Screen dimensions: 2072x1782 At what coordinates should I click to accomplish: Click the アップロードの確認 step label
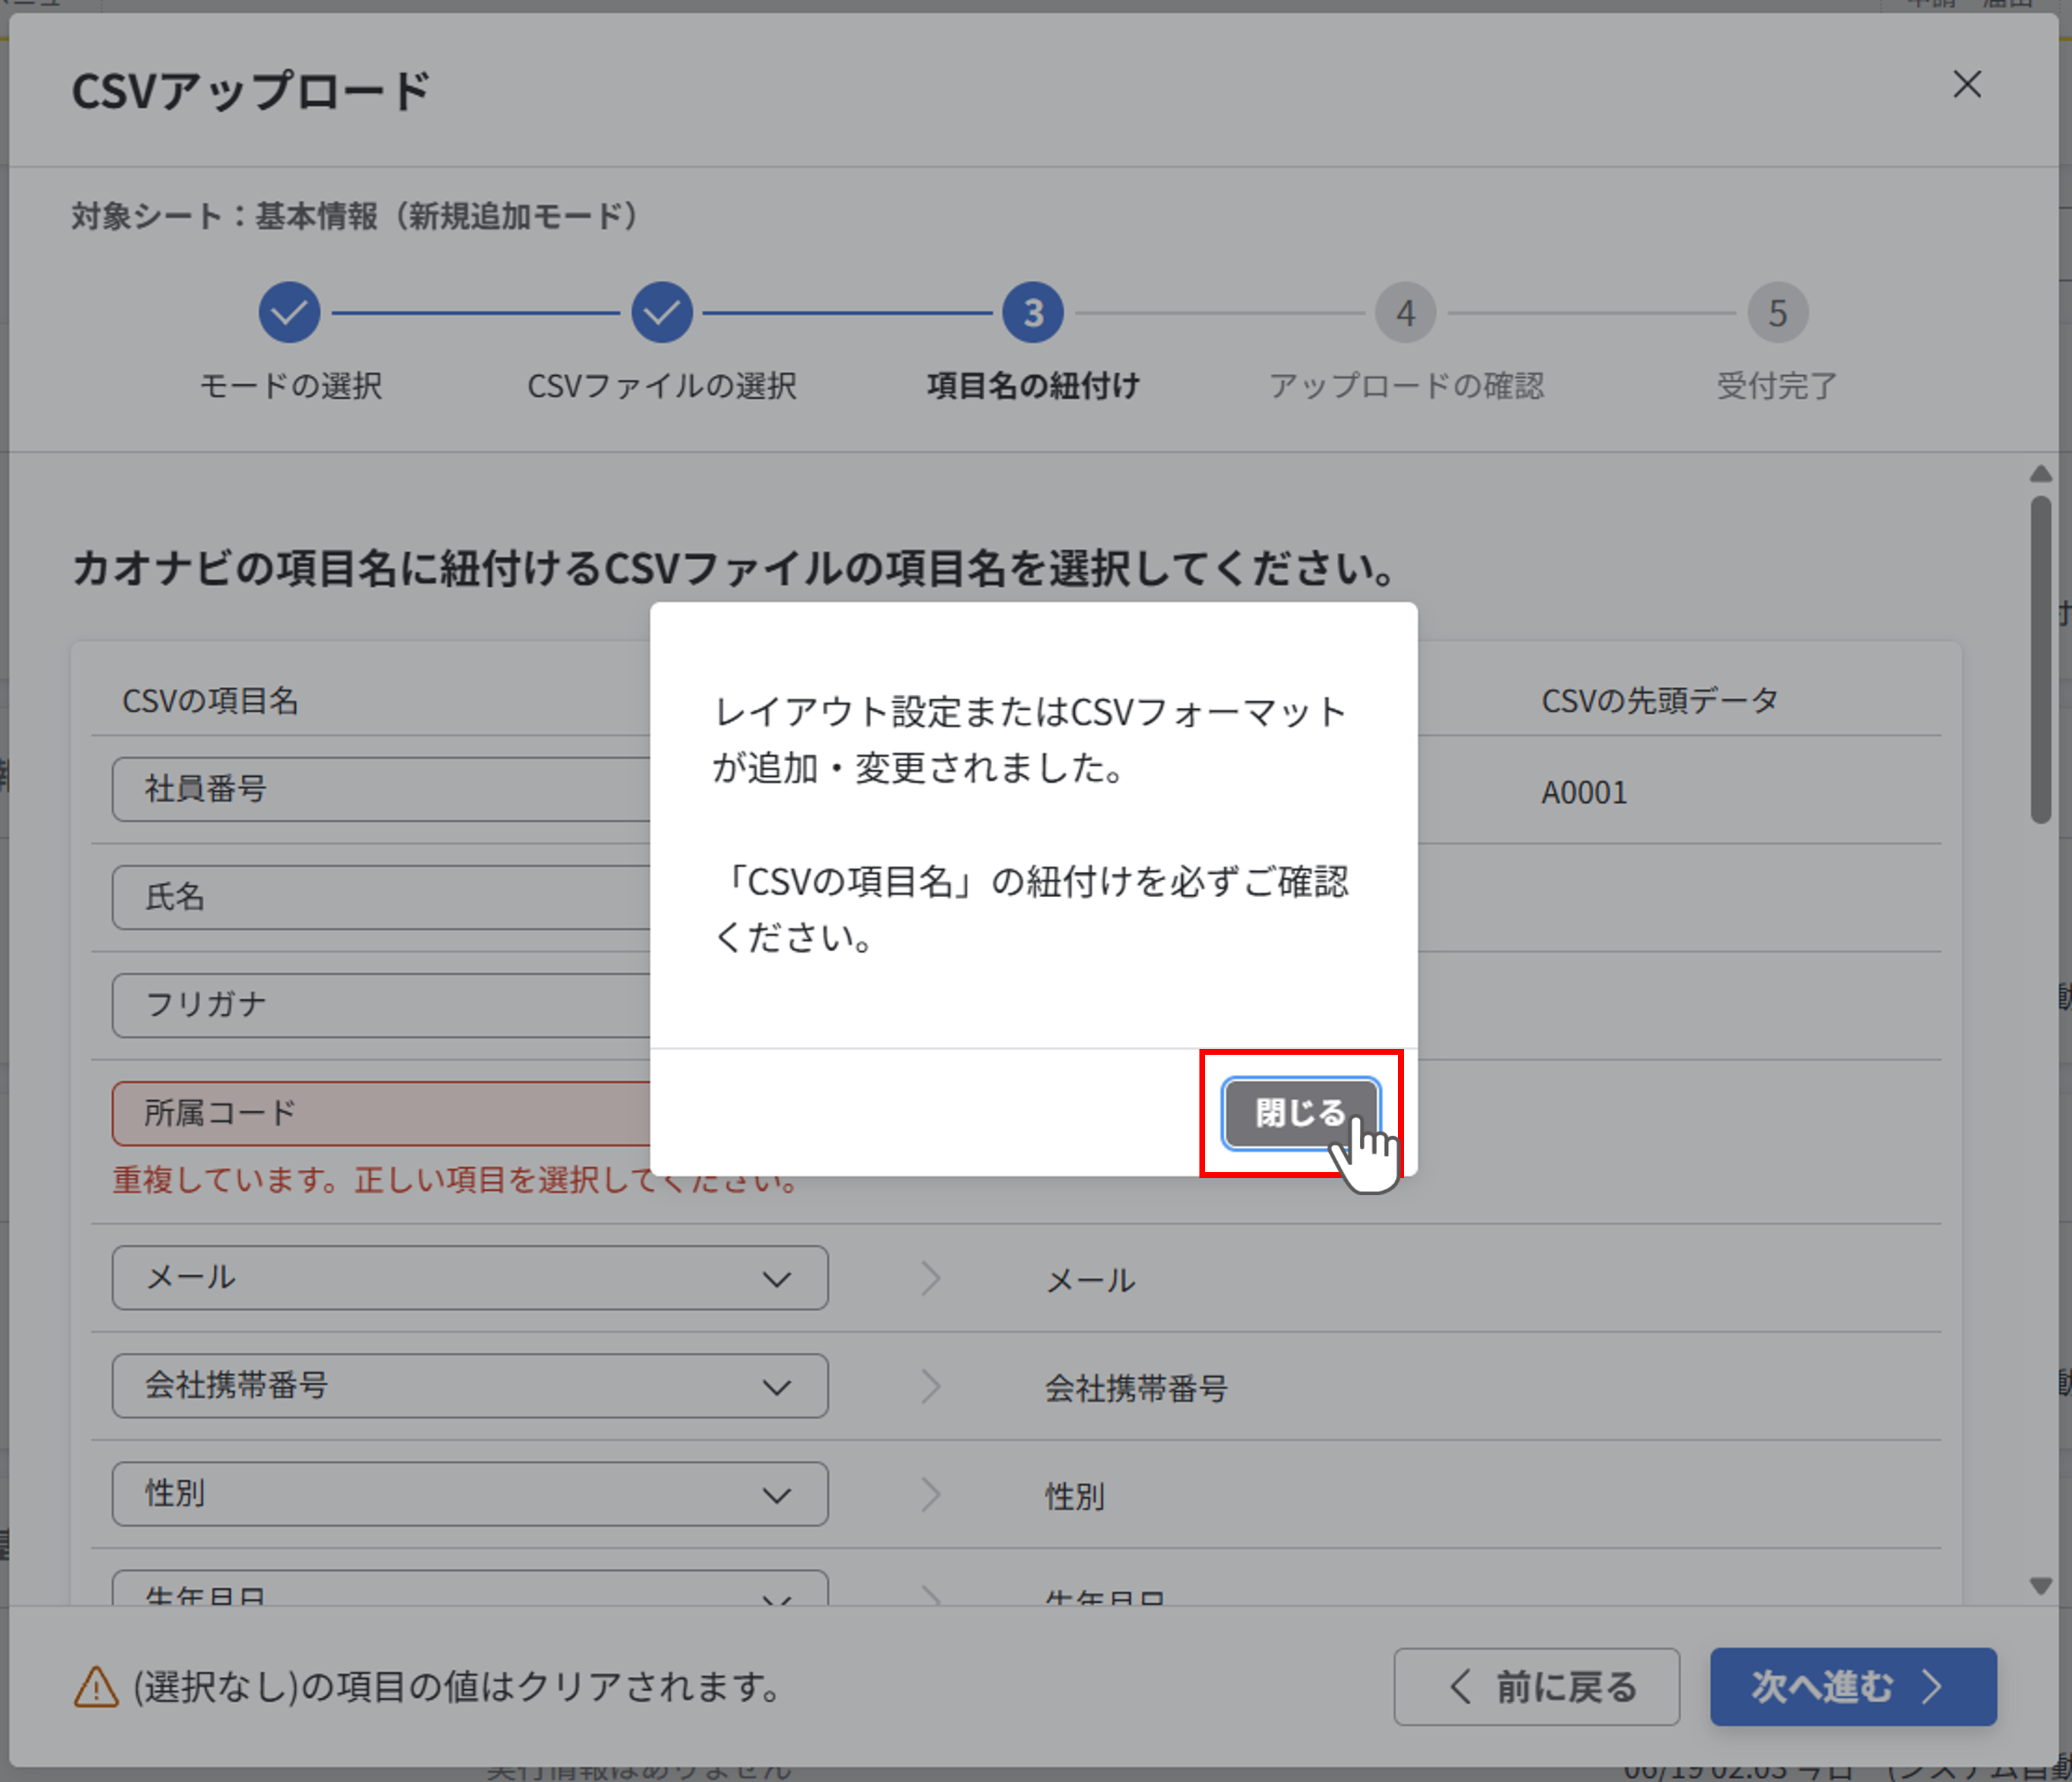pos(1406,386)
